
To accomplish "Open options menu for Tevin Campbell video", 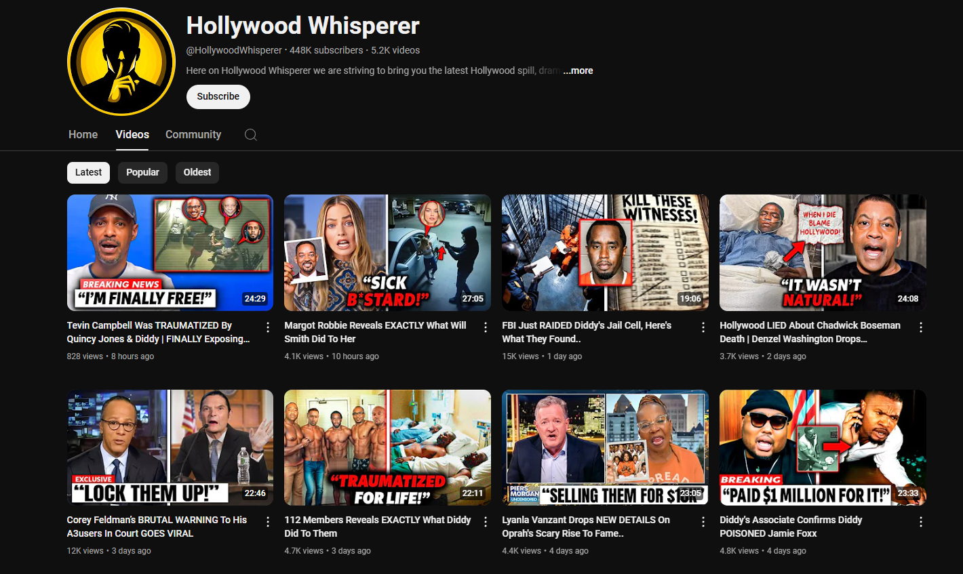I will [x=268, y=327].
